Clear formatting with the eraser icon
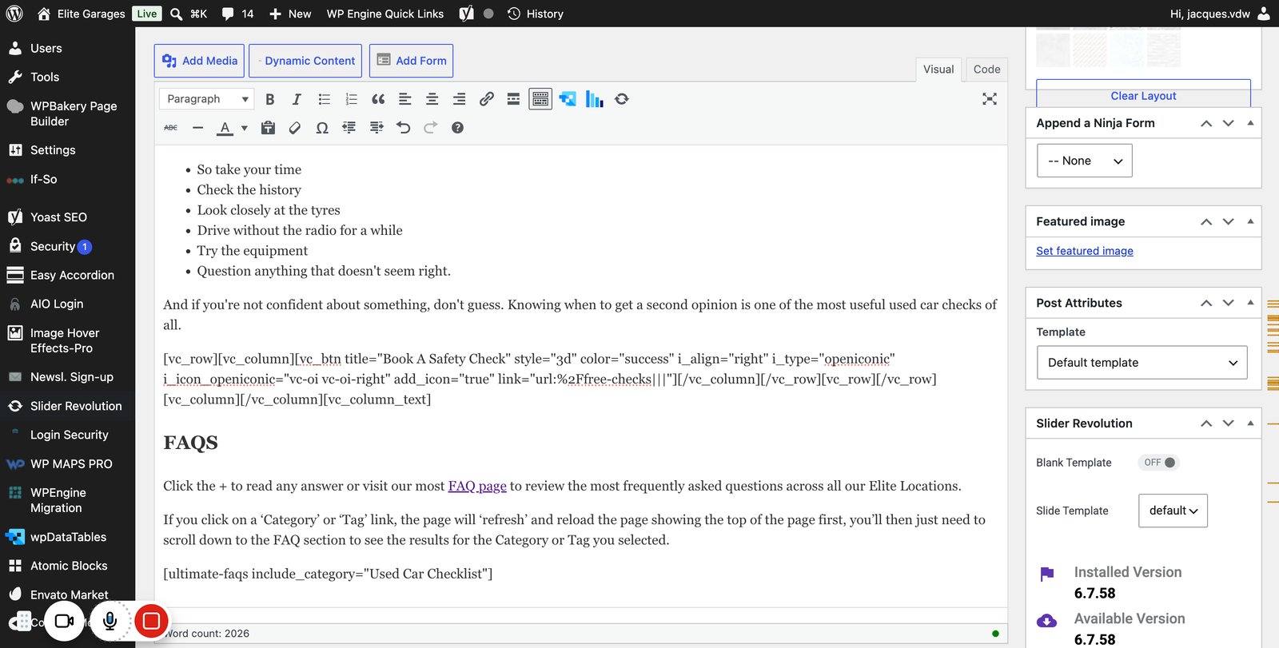 point(295,128)
